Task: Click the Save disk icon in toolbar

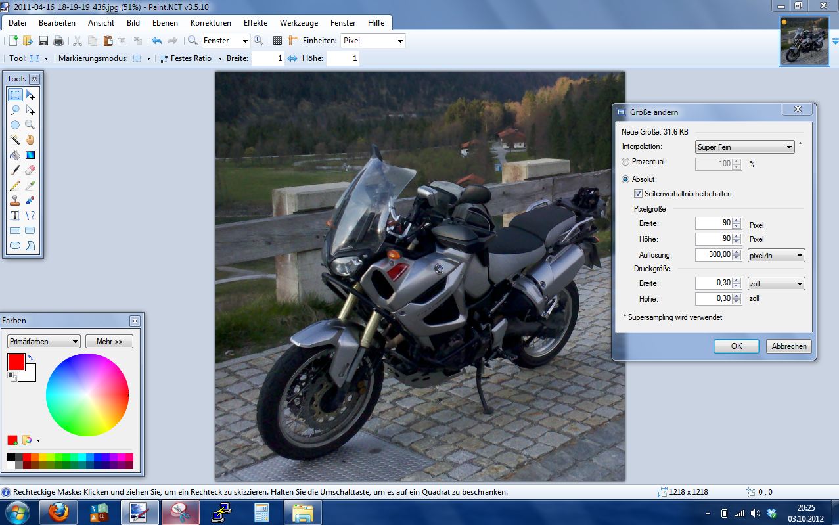Action: pos(43,41)
